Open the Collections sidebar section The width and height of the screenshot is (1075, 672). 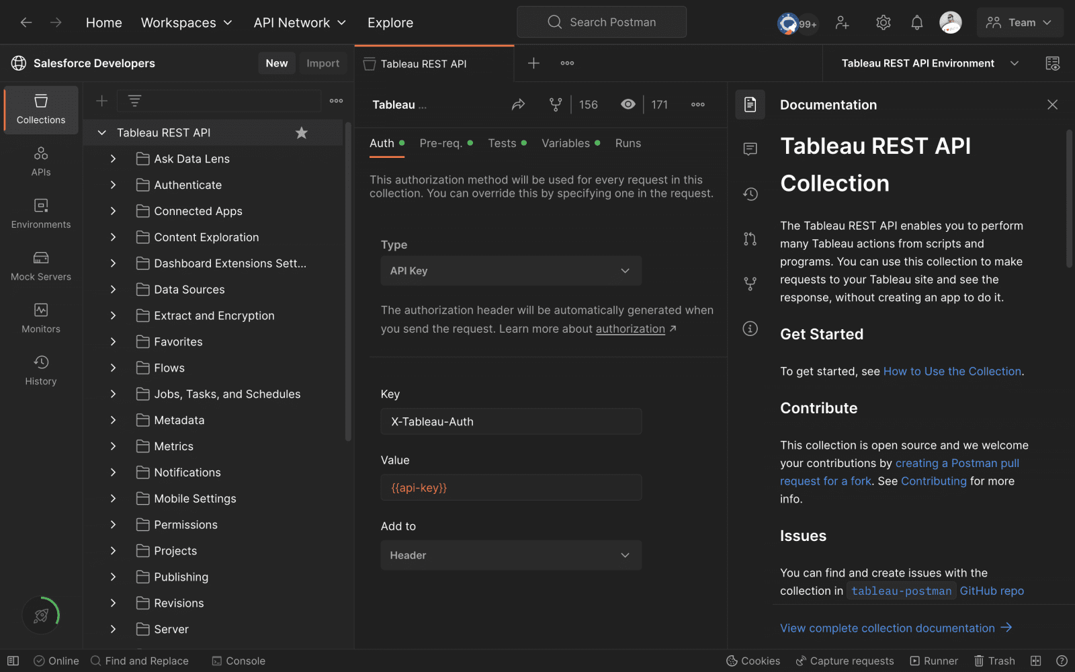[x=41, y=110]
